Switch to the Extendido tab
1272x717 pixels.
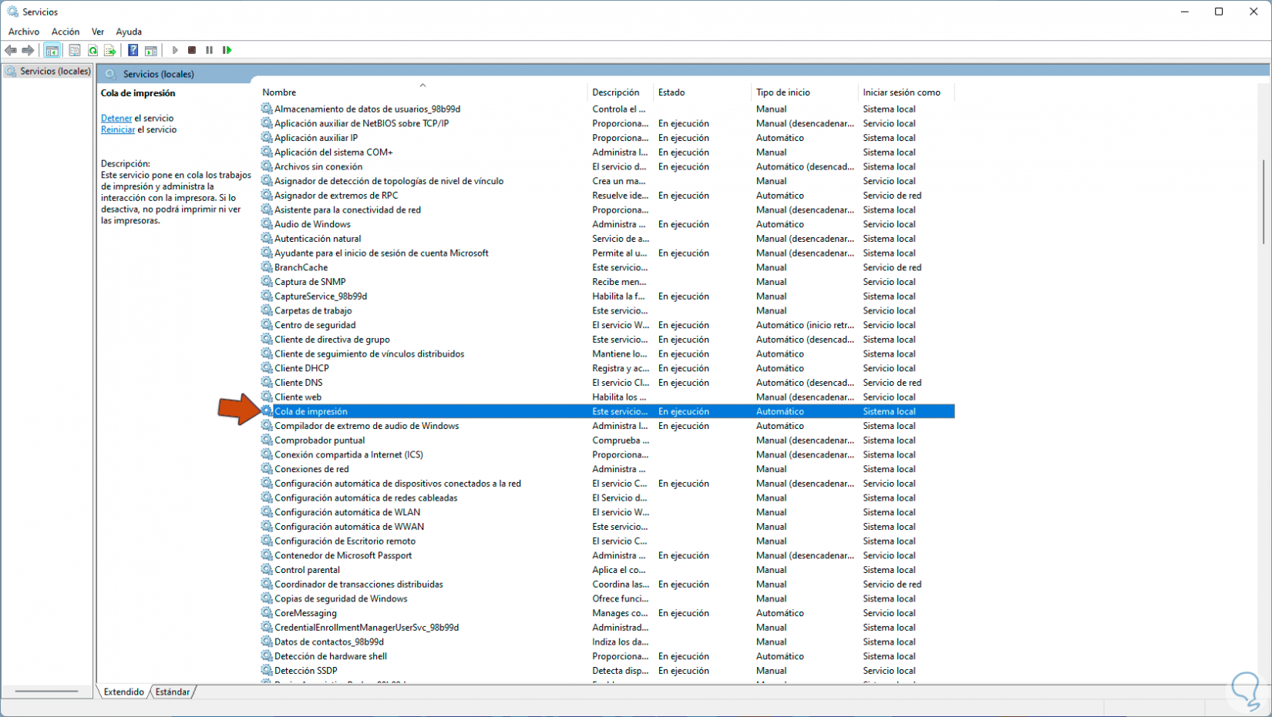click(x=123, y=692)
